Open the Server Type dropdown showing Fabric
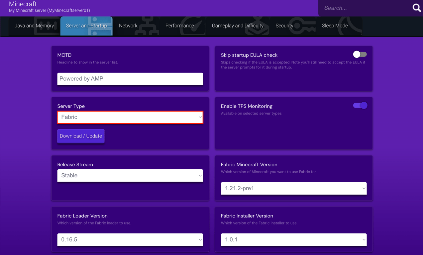This screenshot has width=423, height=255. point(130,117)
